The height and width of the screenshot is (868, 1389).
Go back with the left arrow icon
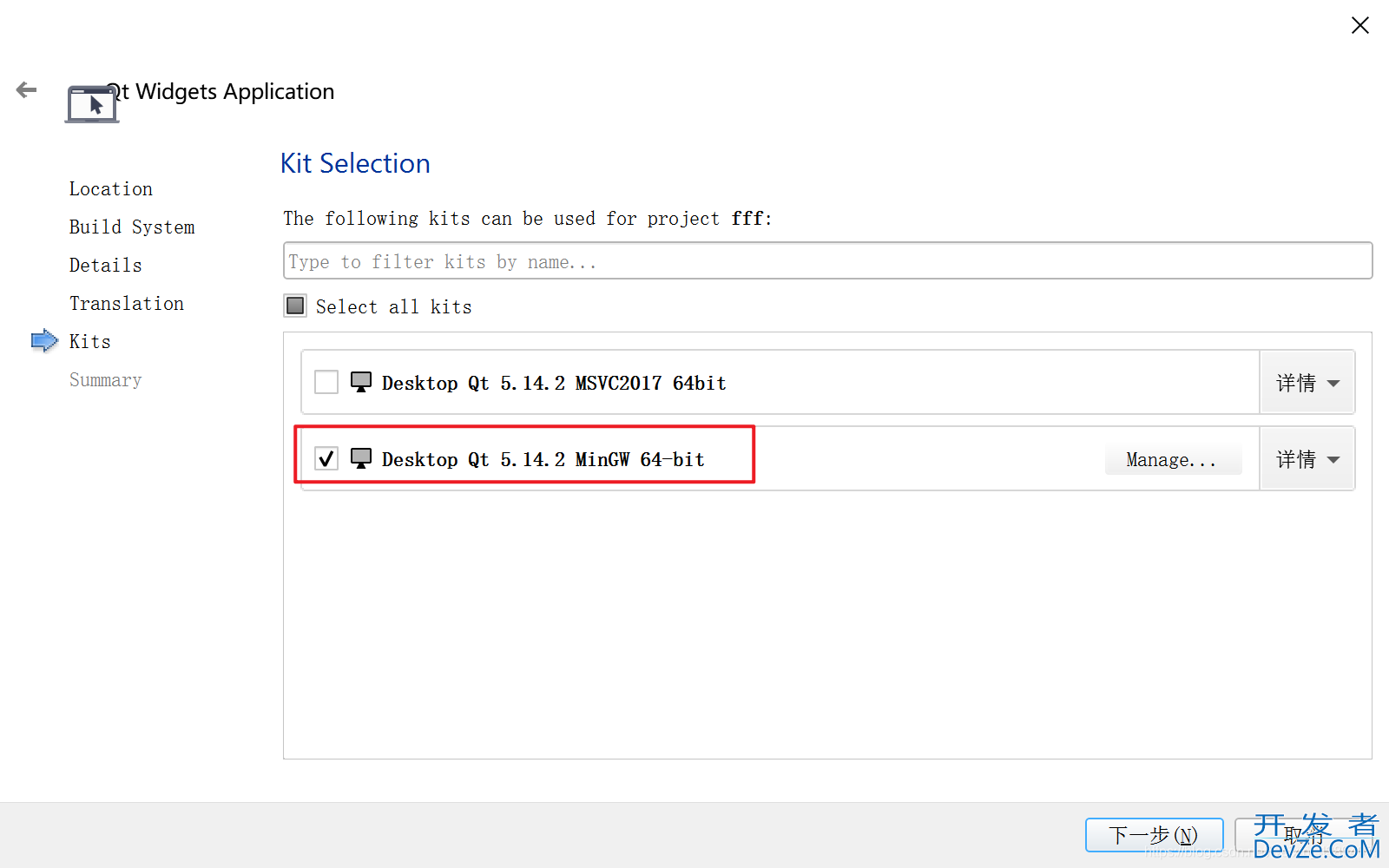27,89
